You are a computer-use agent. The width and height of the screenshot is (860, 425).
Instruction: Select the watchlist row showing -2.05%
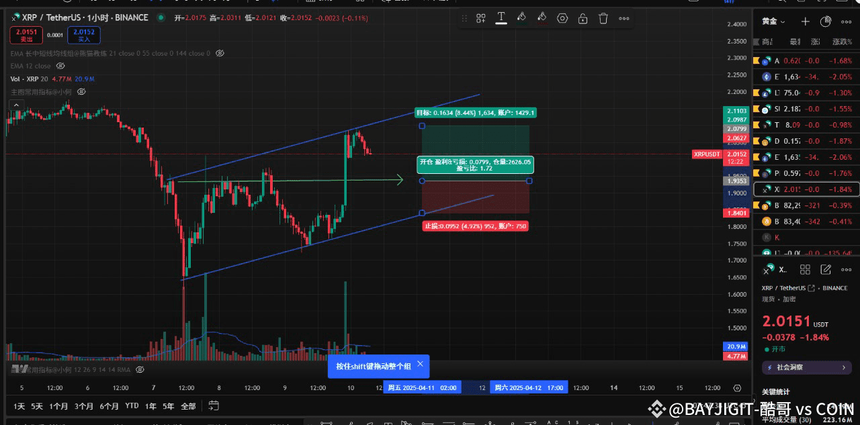click(x=806, y=77)
